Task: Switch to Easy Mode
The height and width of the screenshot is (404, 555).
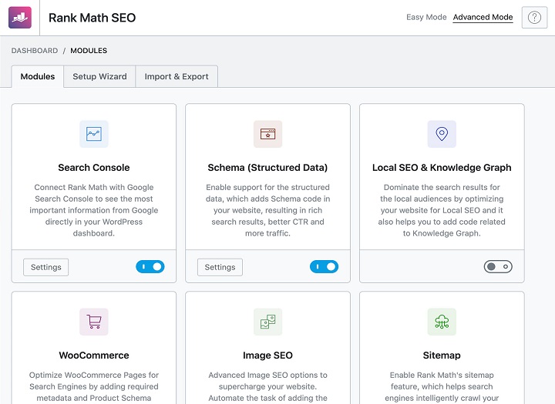Action: tap(426, 18)
